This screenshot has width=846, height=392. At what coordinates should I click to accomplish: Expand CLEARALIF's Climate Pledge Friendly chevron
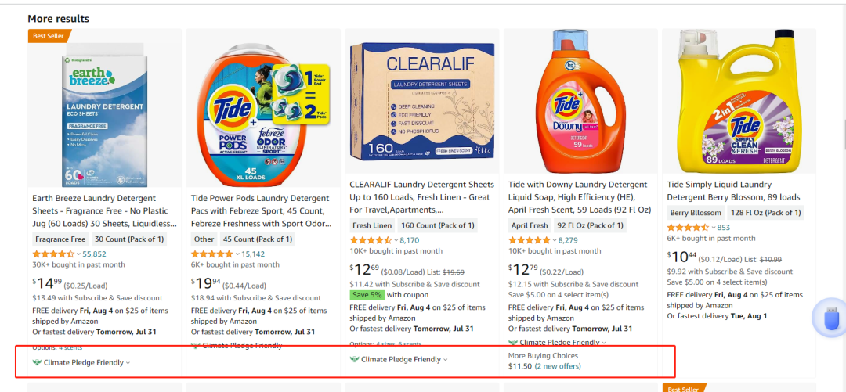pos(445,360)
